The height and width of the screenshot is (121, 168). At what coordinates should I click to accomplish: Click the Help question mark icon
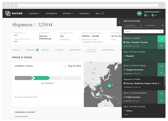[x=103, y=13]
